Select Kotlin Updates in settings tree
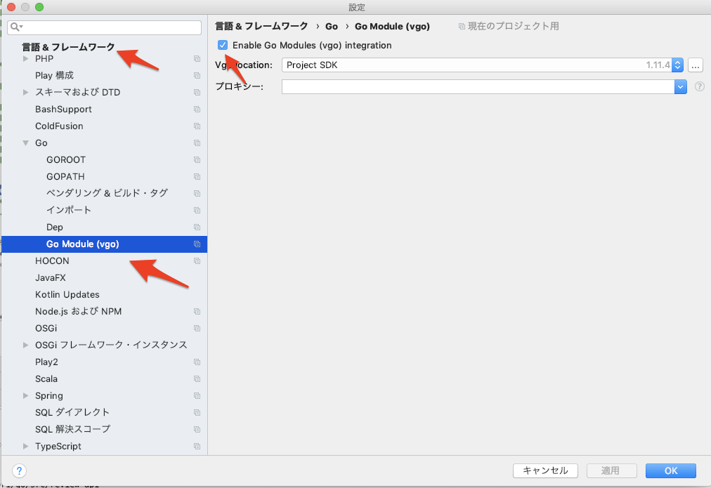The image size is (711, 488). (x=67, y=294)
